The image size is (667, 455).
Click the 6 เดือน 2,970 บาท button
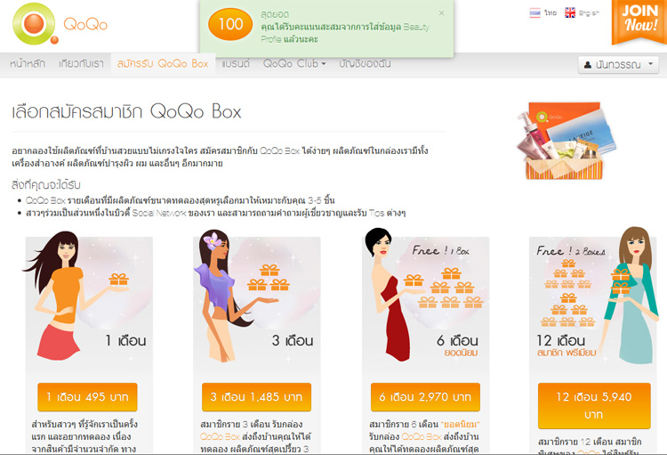425,397
